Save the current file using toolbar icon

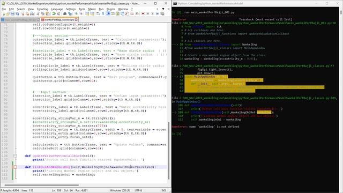[x=12, y=13]
